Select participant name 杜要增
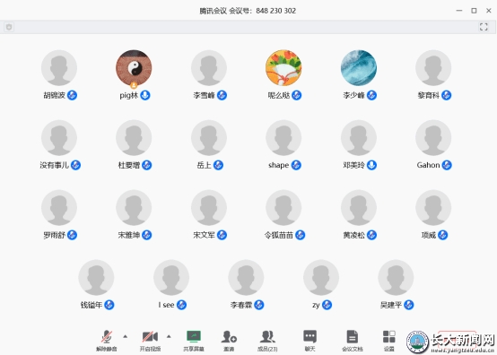Image resolution: width=497 pixels, height=355 pixels. click(129, 165)
